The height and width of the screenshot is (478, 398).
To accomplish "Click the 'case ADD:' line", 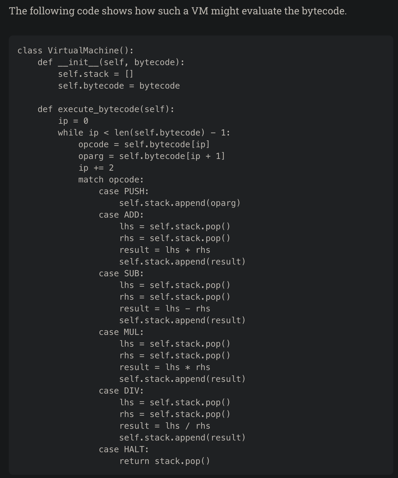I will [x=121, y=215].
